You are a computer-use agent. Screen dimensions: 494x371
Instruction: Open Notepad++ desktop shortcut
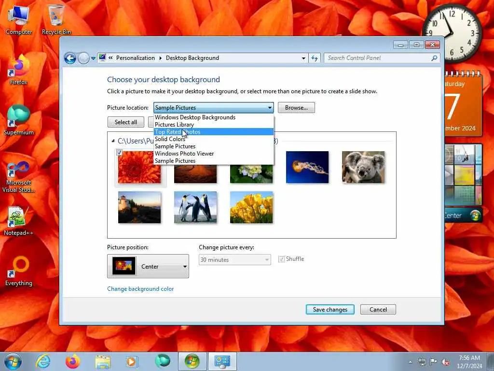19,221
